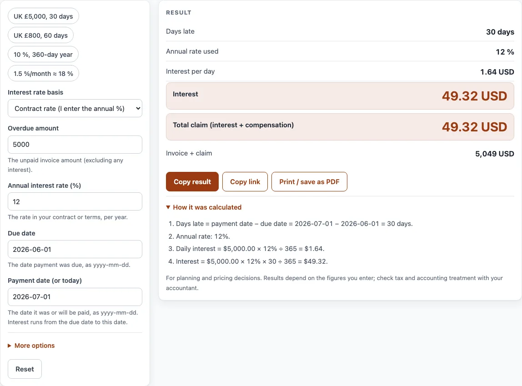Choose the 10 %, 360-day year preset

(x=43, y=55)
